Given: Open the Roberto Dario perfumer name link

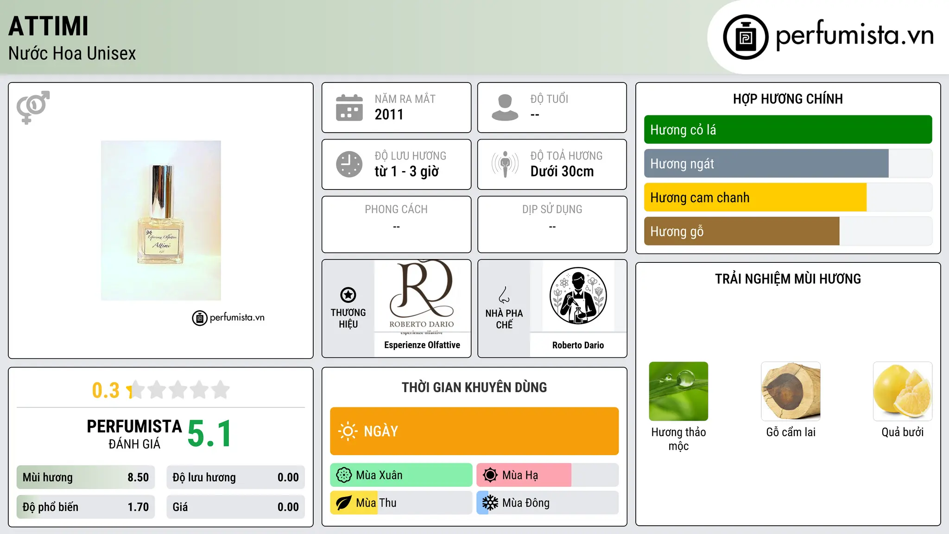Looking at the screenshot, I should coord(578,345).
